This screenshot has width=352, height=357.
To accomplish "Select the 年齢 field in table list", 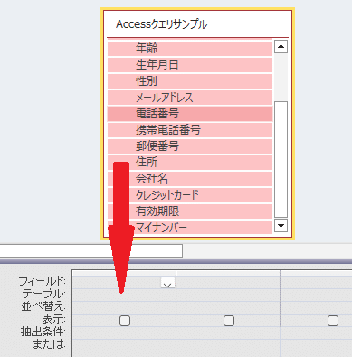I will pyautogui.click(x=190, y=48).
